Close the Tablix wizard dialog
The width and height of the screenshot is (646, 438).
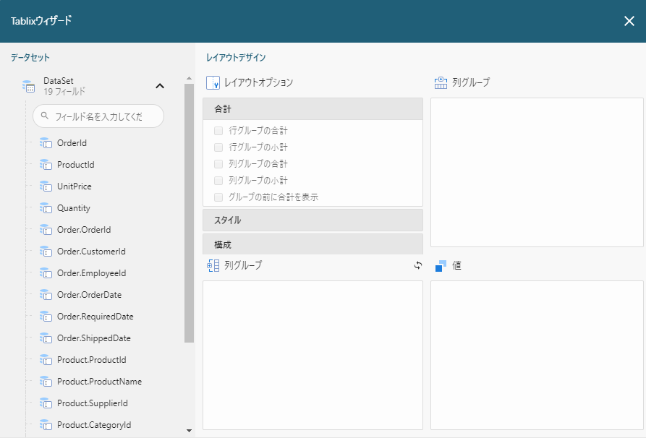pyautogui.click(x=629, y=21)
